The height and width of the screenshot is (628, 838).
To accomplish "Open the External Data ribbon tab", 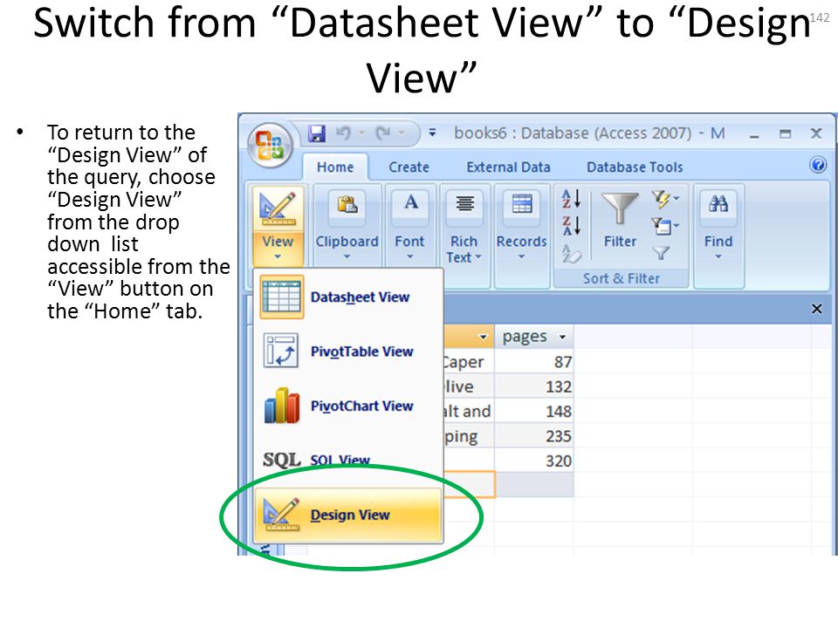I will (508, 167).
